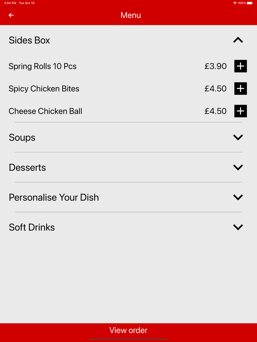Show the Soft Drinks items

tap(238, 227)
